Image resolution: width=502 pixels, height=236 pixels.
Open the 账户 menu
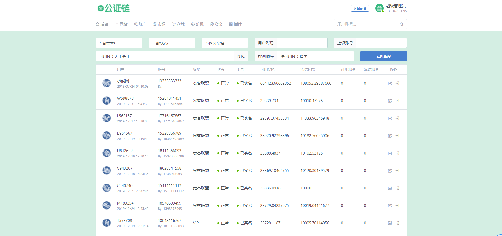pos(140,24)
